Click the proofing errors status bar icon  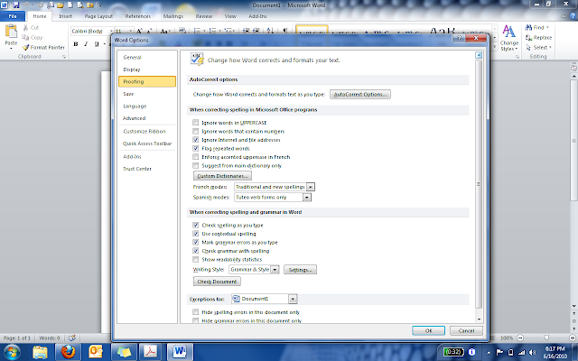(72, 338)
